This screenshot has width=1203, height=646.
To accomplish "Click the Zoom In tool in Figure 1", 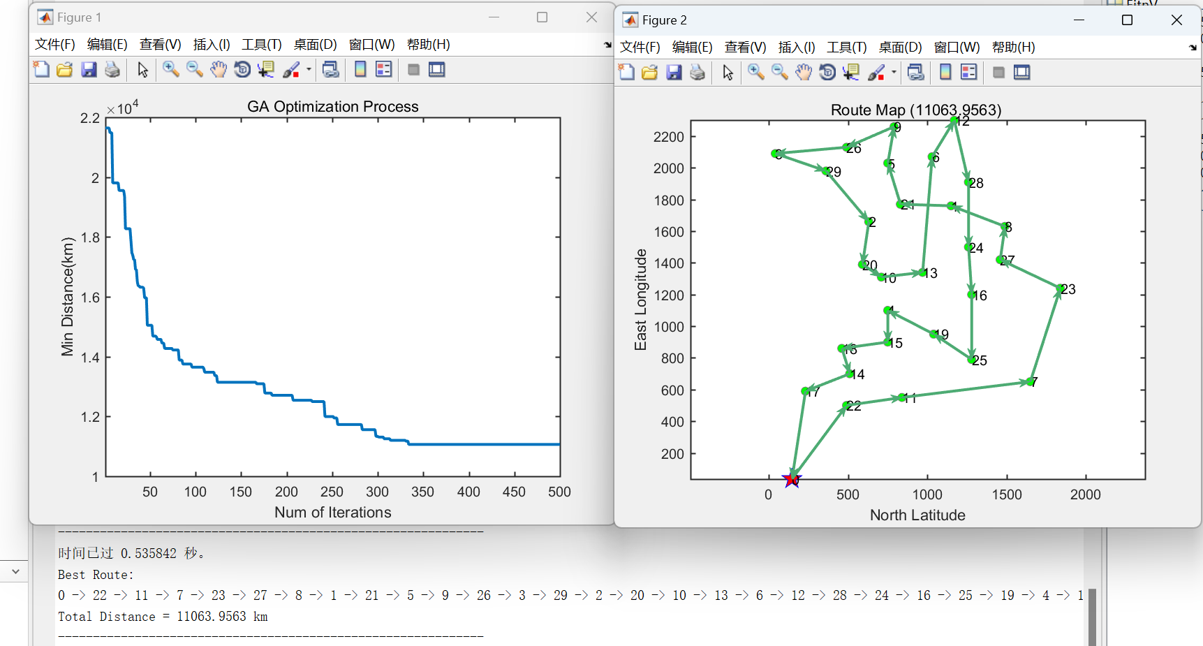I will [170, 69].
